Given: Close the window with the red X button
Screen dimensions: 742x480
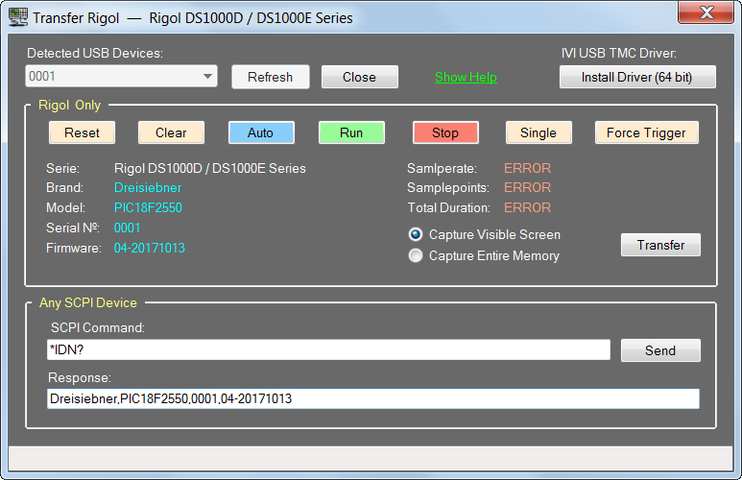Looking at the screenshot, I should click(x=706, y=12).
